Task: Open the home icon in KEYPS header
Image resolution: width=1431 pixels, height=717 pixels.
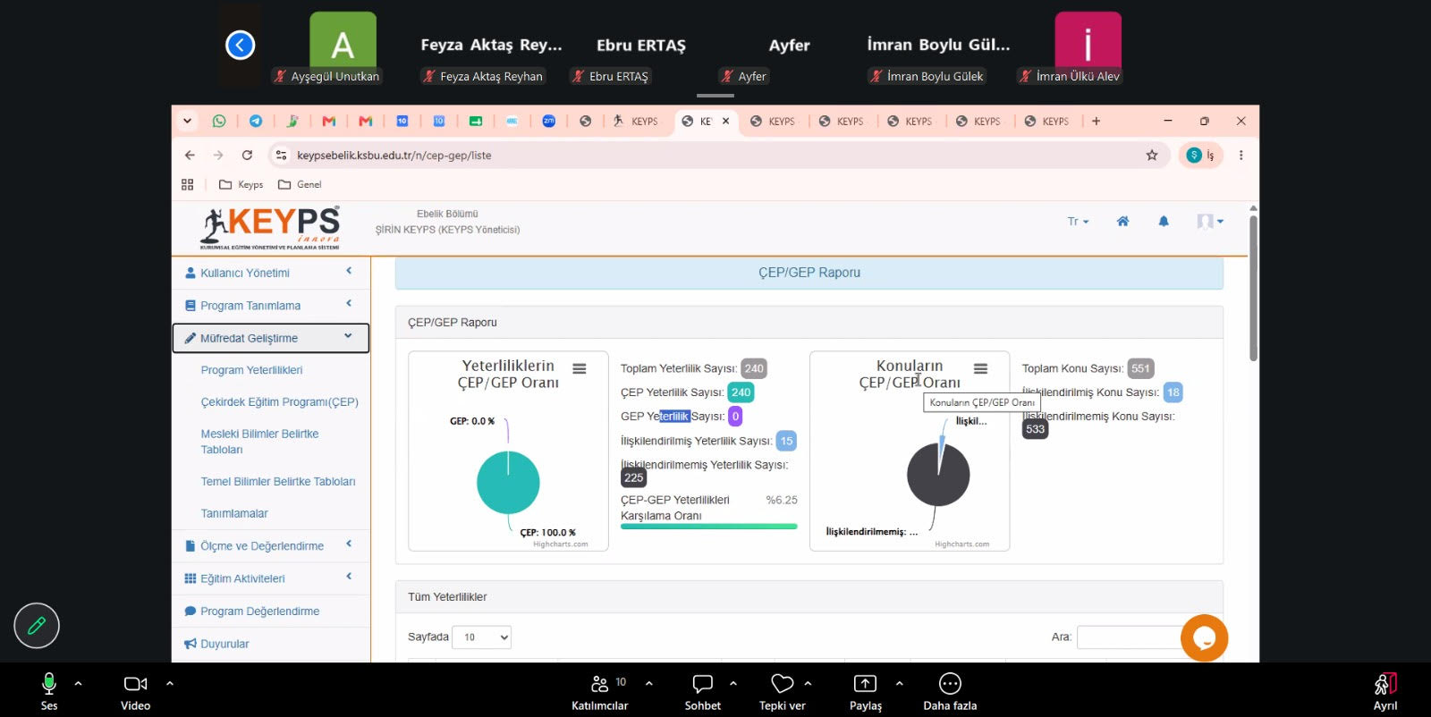Action: pyautogui.click(x=1122, y=221)
